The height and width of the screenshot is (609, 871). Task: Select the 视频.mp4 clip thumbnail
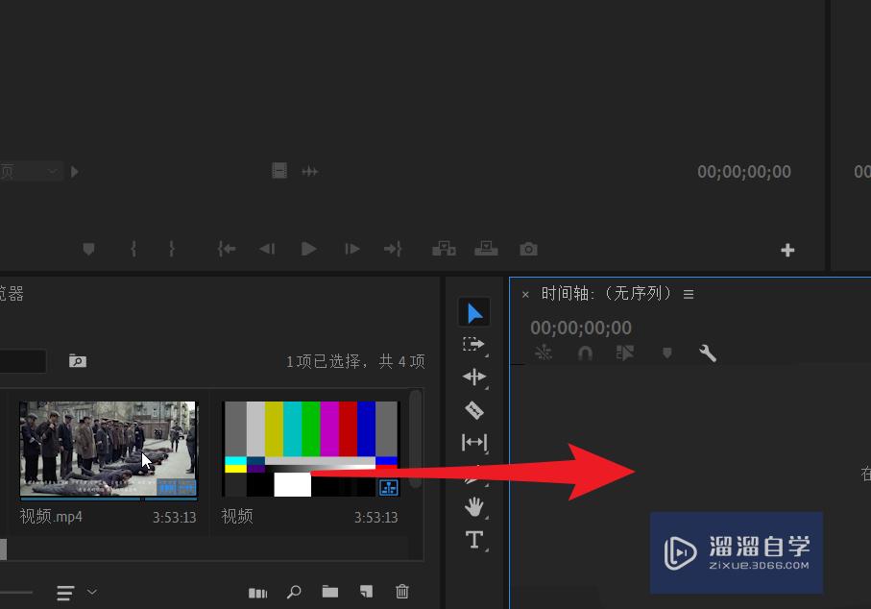(x=108, y=448)
